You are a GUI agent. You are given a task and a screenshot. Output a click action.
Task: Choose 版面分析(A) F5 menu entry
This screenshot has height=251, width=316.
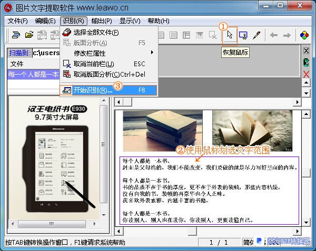[109, 43]
